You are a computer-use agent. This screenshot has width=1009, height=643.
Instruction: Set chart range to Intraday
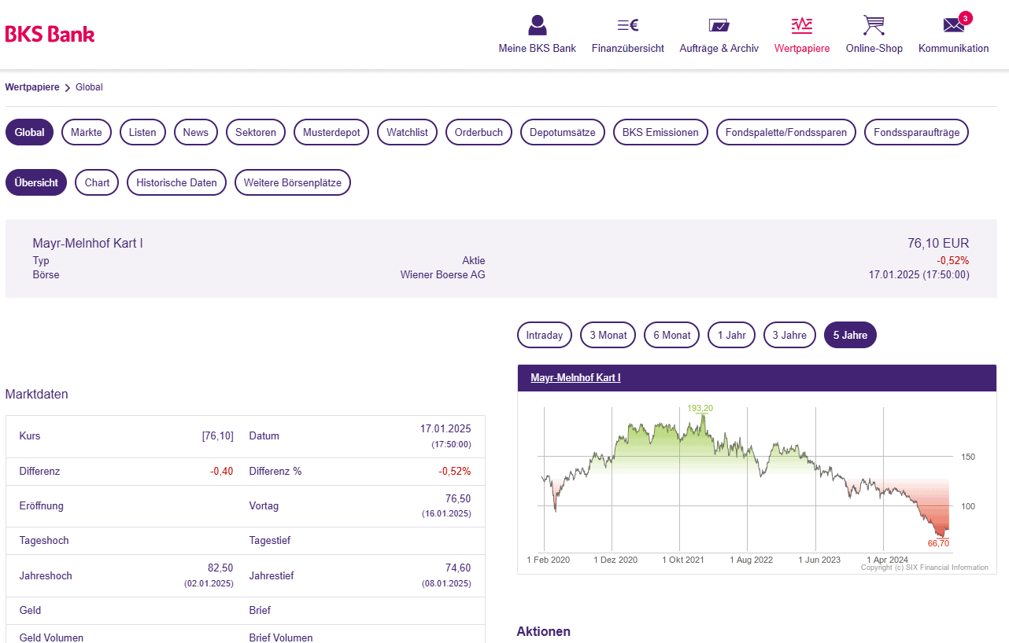click(545, 335)
